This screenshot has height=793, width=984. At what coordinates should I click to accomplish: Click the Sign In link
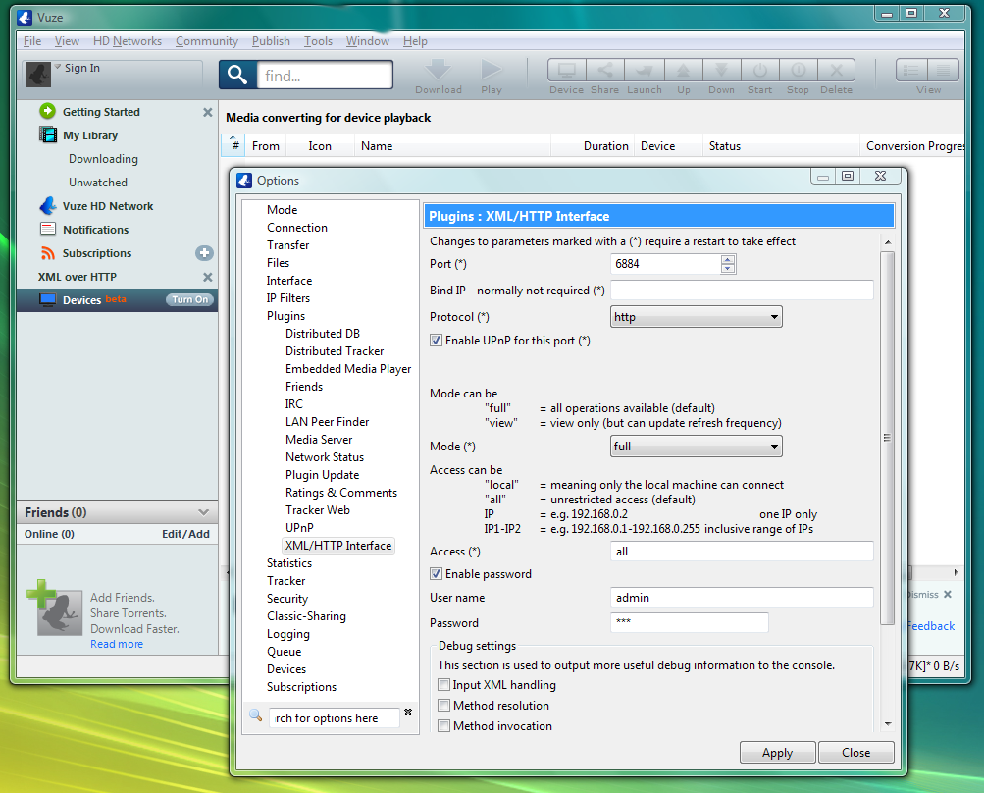pyautogui.click(x=82, y=67)
